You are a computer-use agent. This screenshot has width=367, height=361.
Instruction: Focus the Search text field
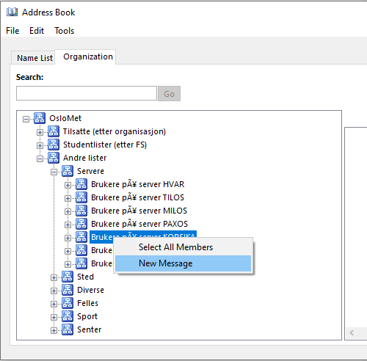click(x=87, y=93)
